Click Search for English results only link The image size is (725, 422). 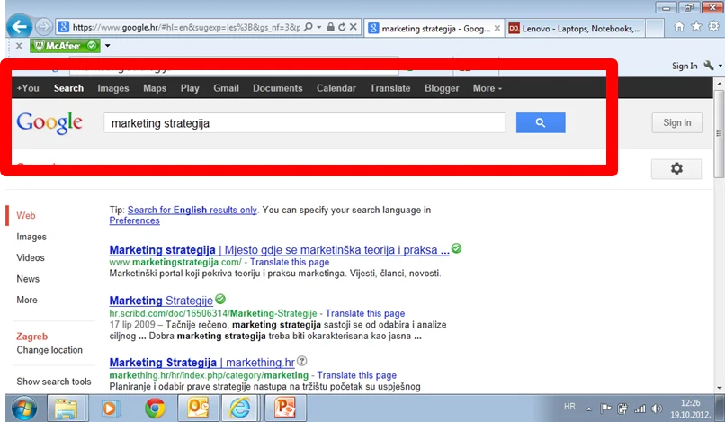[192, 210]
